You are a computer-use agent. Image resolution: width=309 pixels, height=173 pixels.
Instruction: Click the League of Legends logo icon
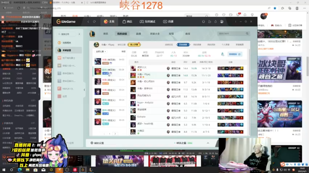click(x=92, y=34)
